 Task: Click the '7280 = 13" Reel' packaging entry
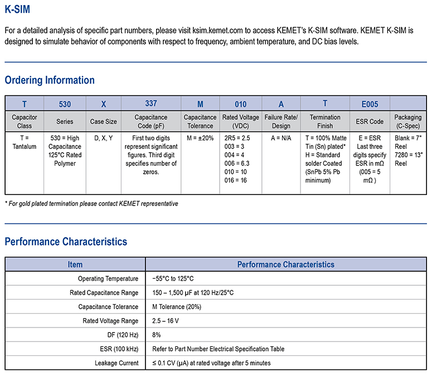[409, 159]
